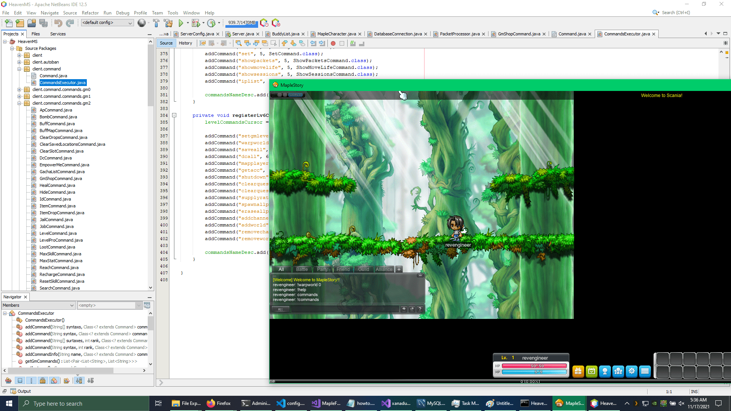Click the Output window button

point(21,391)
